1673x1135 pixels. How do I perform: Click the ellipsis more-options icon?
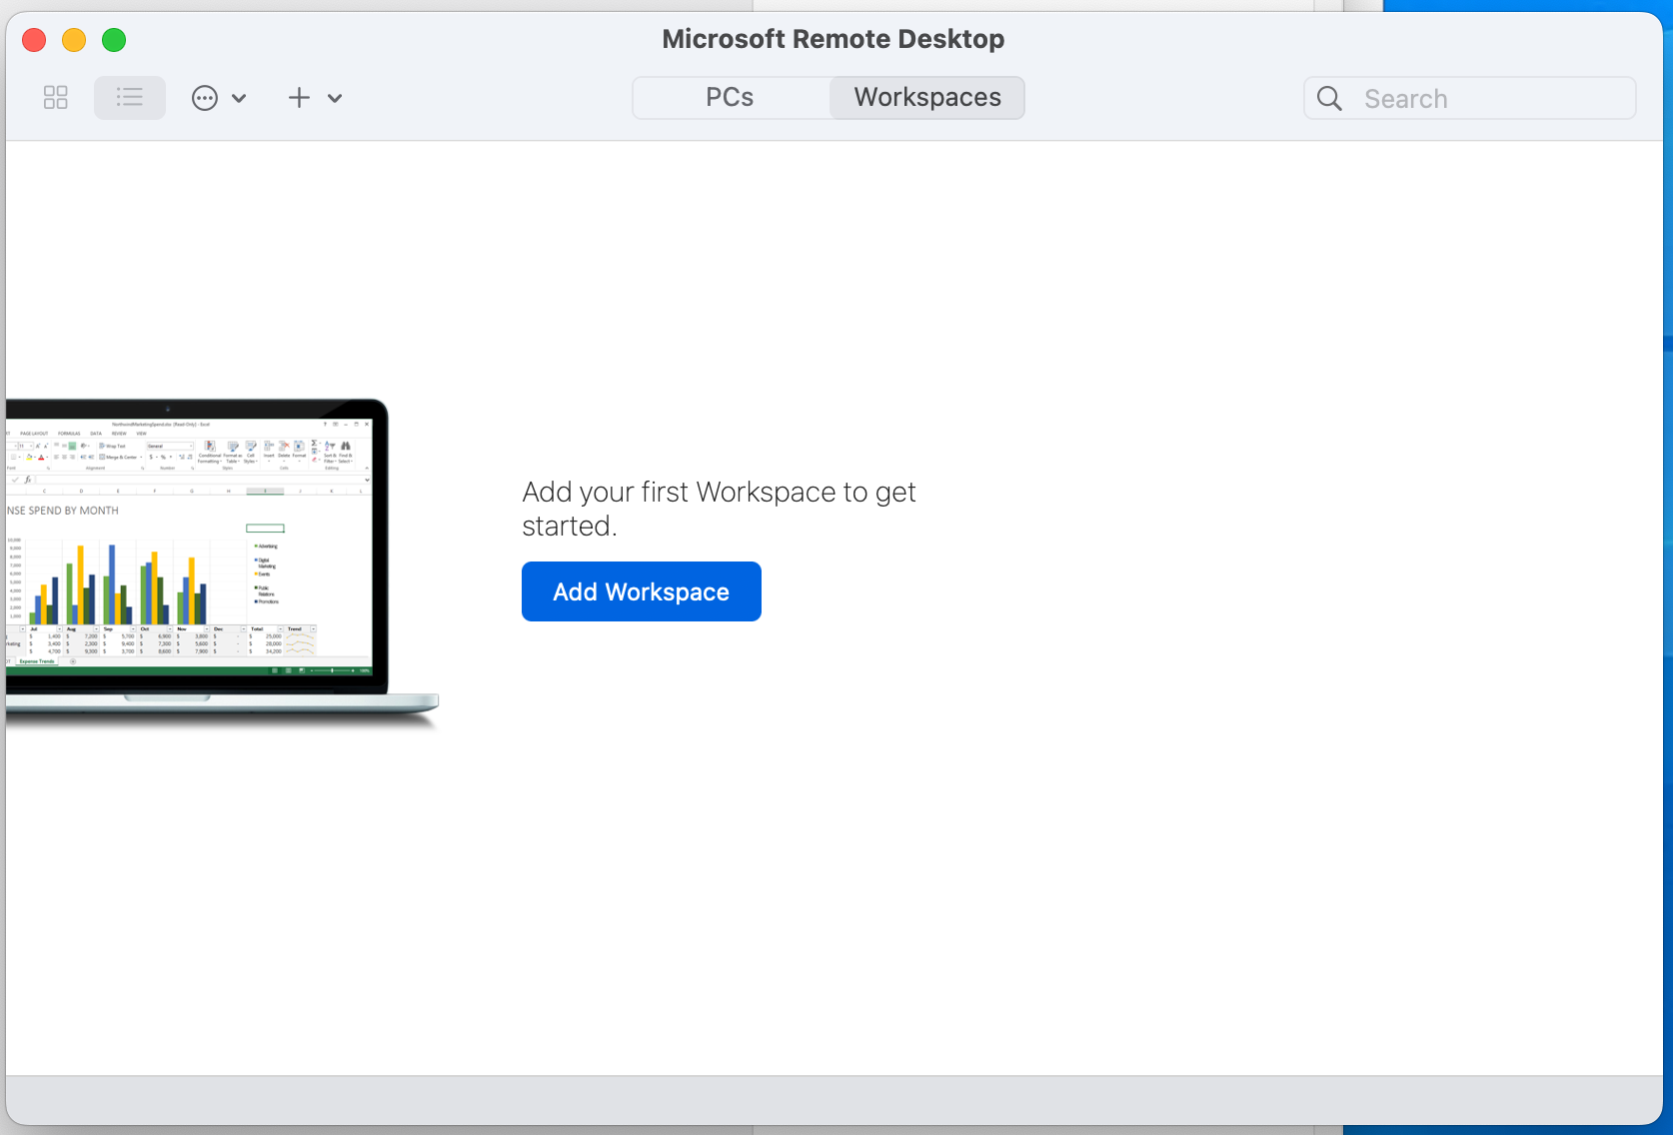point(205,98)
